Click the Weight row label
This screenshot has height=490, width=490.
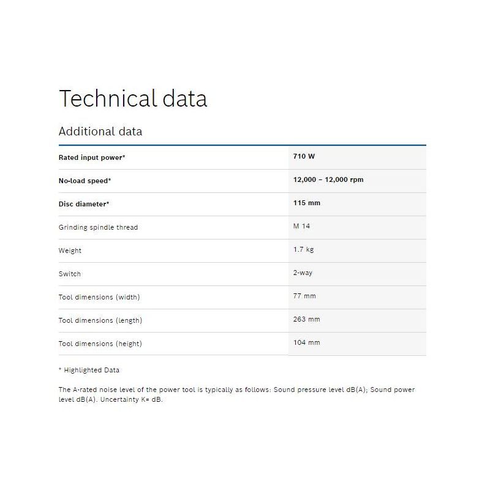[x=70, y=251]
